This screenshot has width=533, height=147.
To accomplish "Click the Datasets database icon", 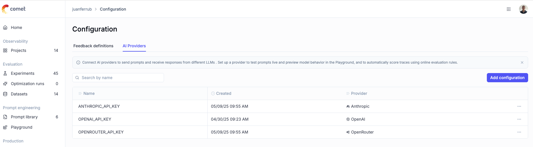I will click(x=5, y=94).
